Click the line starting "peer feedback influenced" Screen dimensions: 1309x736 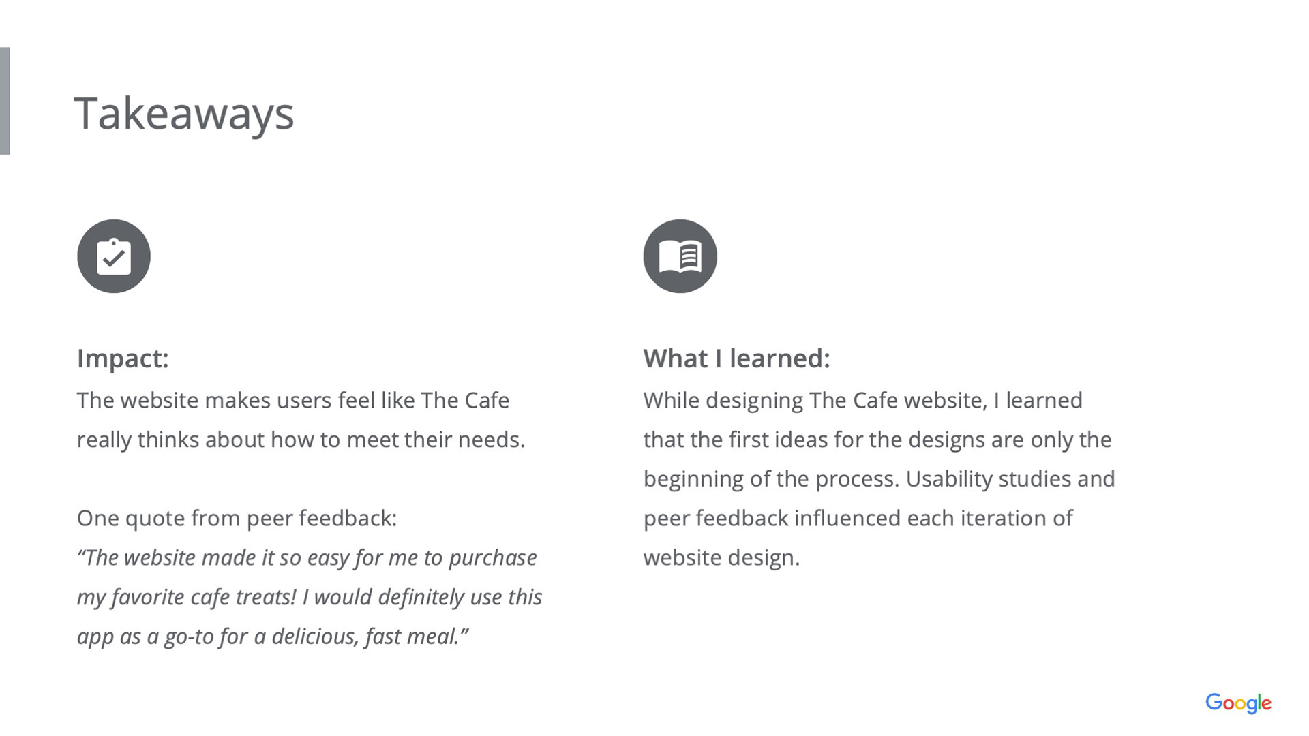[858, 518]
